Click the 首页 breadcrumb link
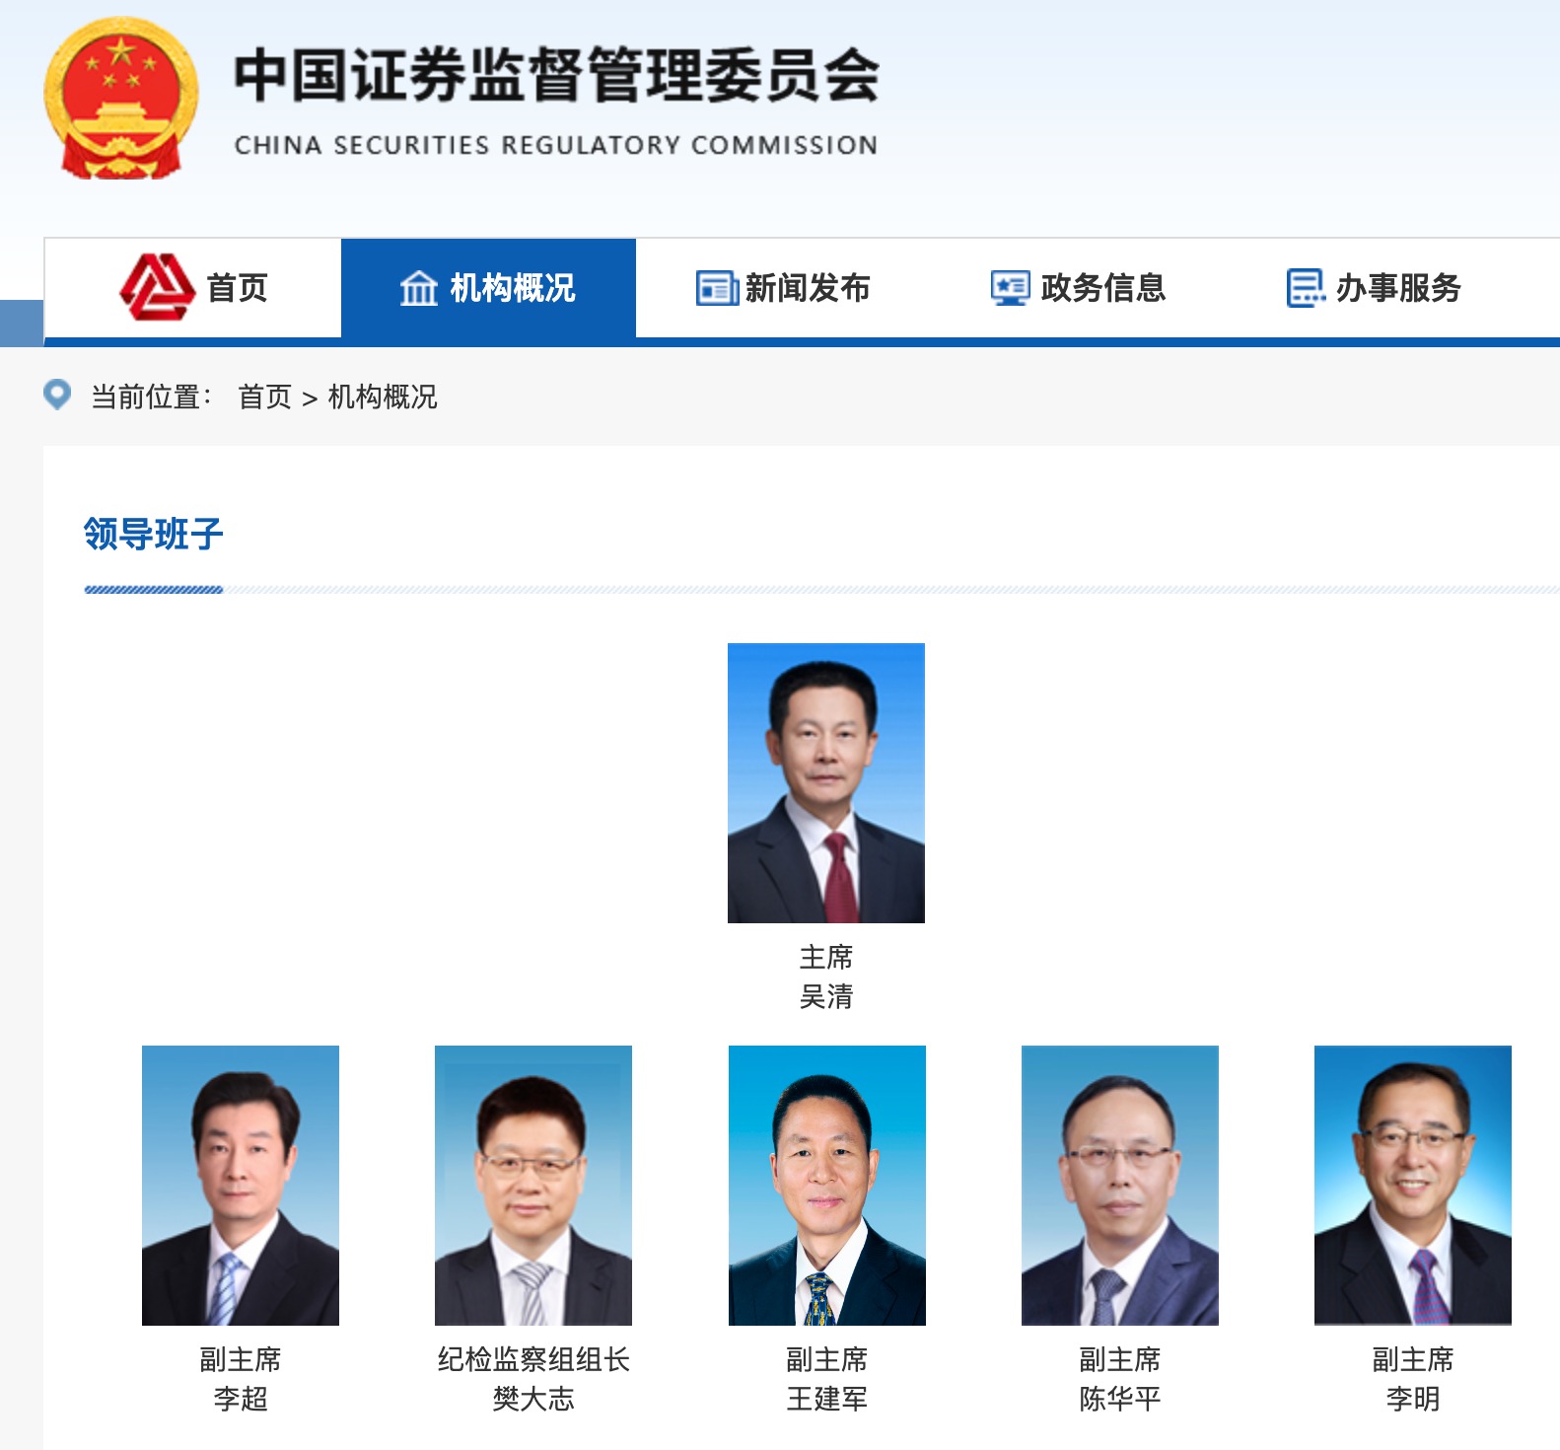The image size is (1560, 1450). click(264, 397)
